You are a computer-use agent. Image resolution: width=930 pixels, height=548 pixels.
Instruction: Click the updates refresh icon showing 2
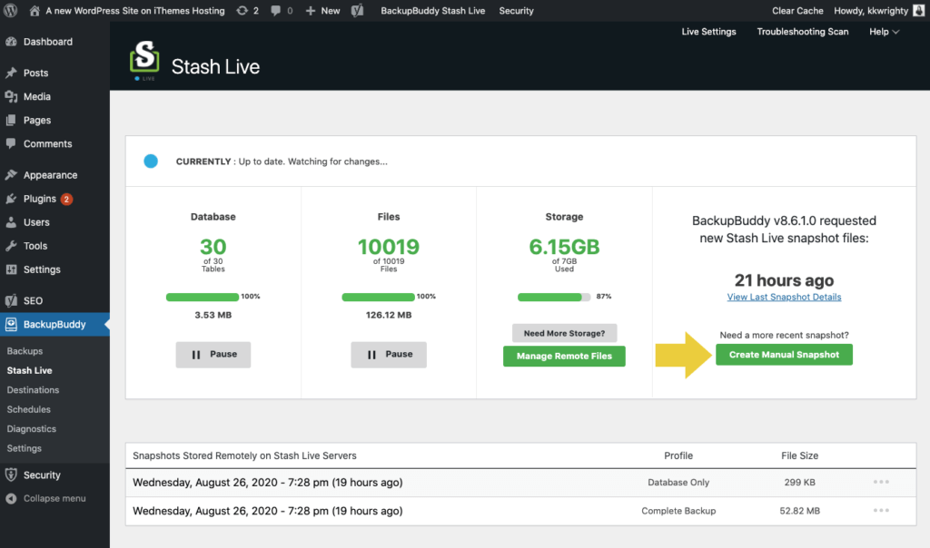(x=242, y=11)
